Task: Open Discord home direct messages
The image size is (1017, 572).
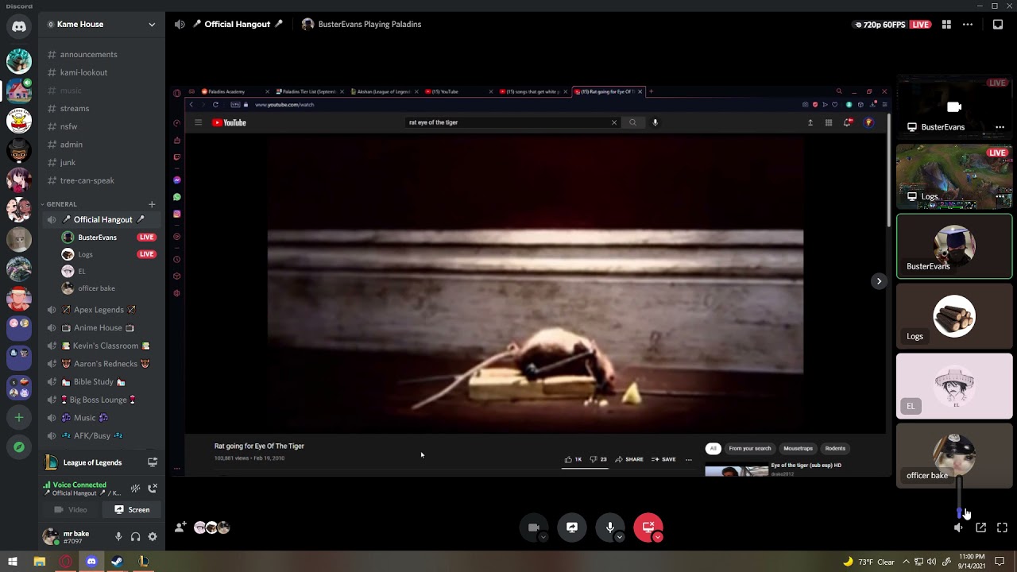Action: (x=19, y=26)
